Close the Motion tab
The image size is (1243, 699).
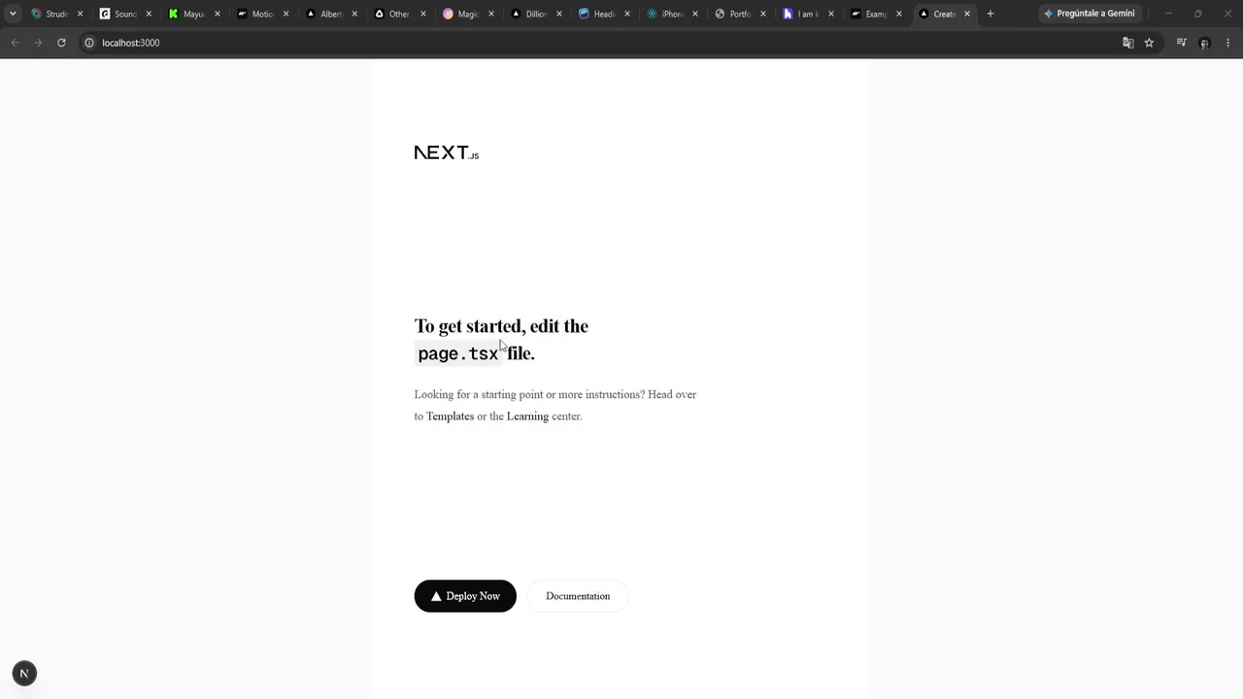coord(286,14)
